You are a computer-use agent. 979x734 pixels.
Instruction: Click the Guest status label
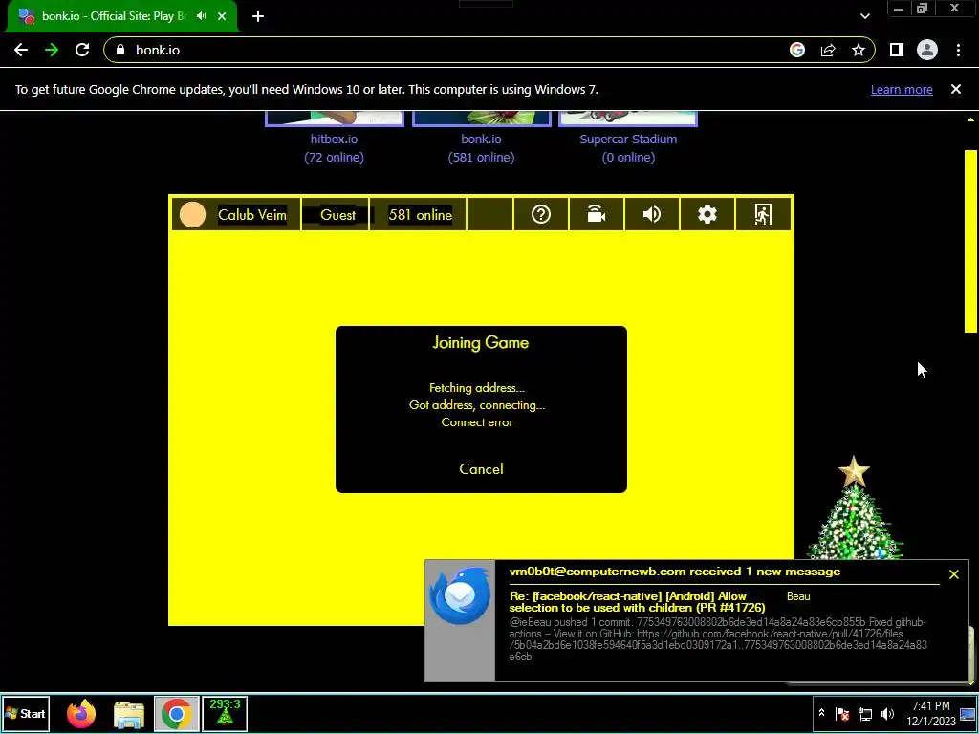(337, 215)
